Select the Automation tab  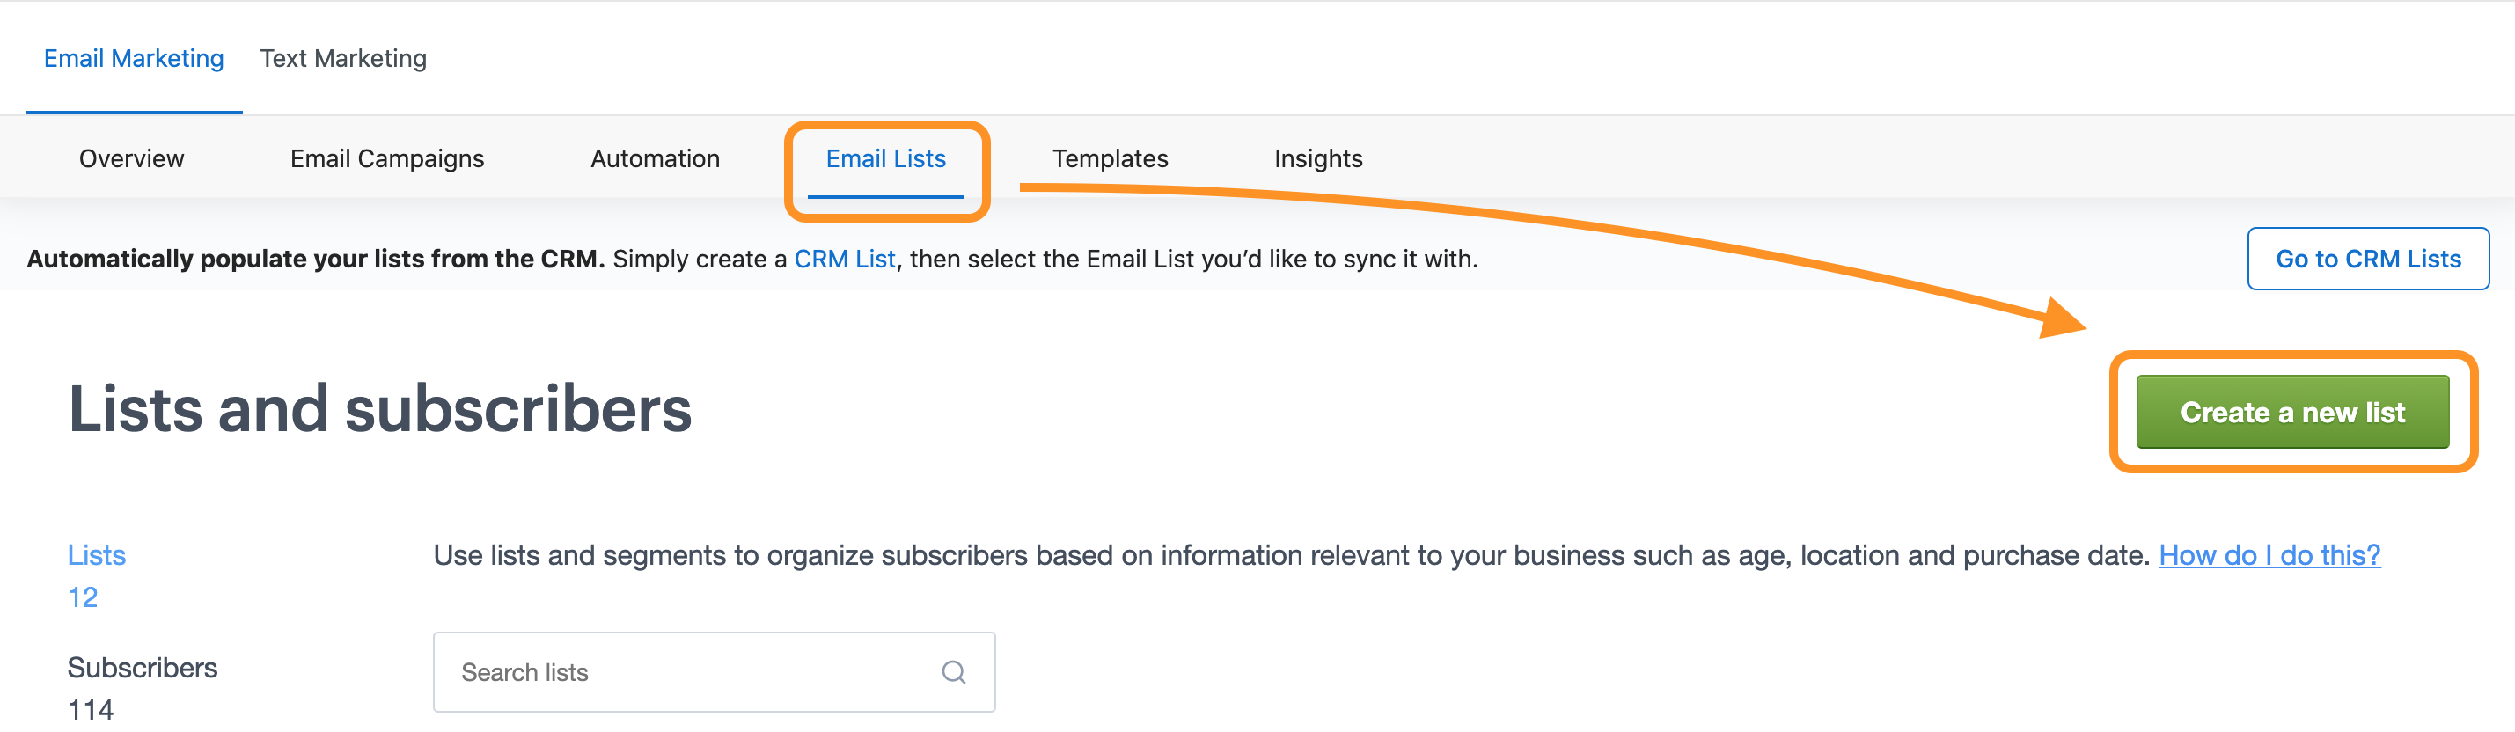click(655, 158)
